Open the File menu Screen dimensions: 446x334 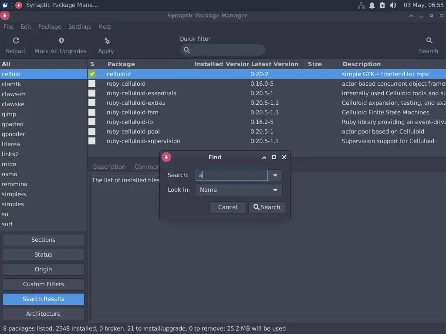(8, 27)
